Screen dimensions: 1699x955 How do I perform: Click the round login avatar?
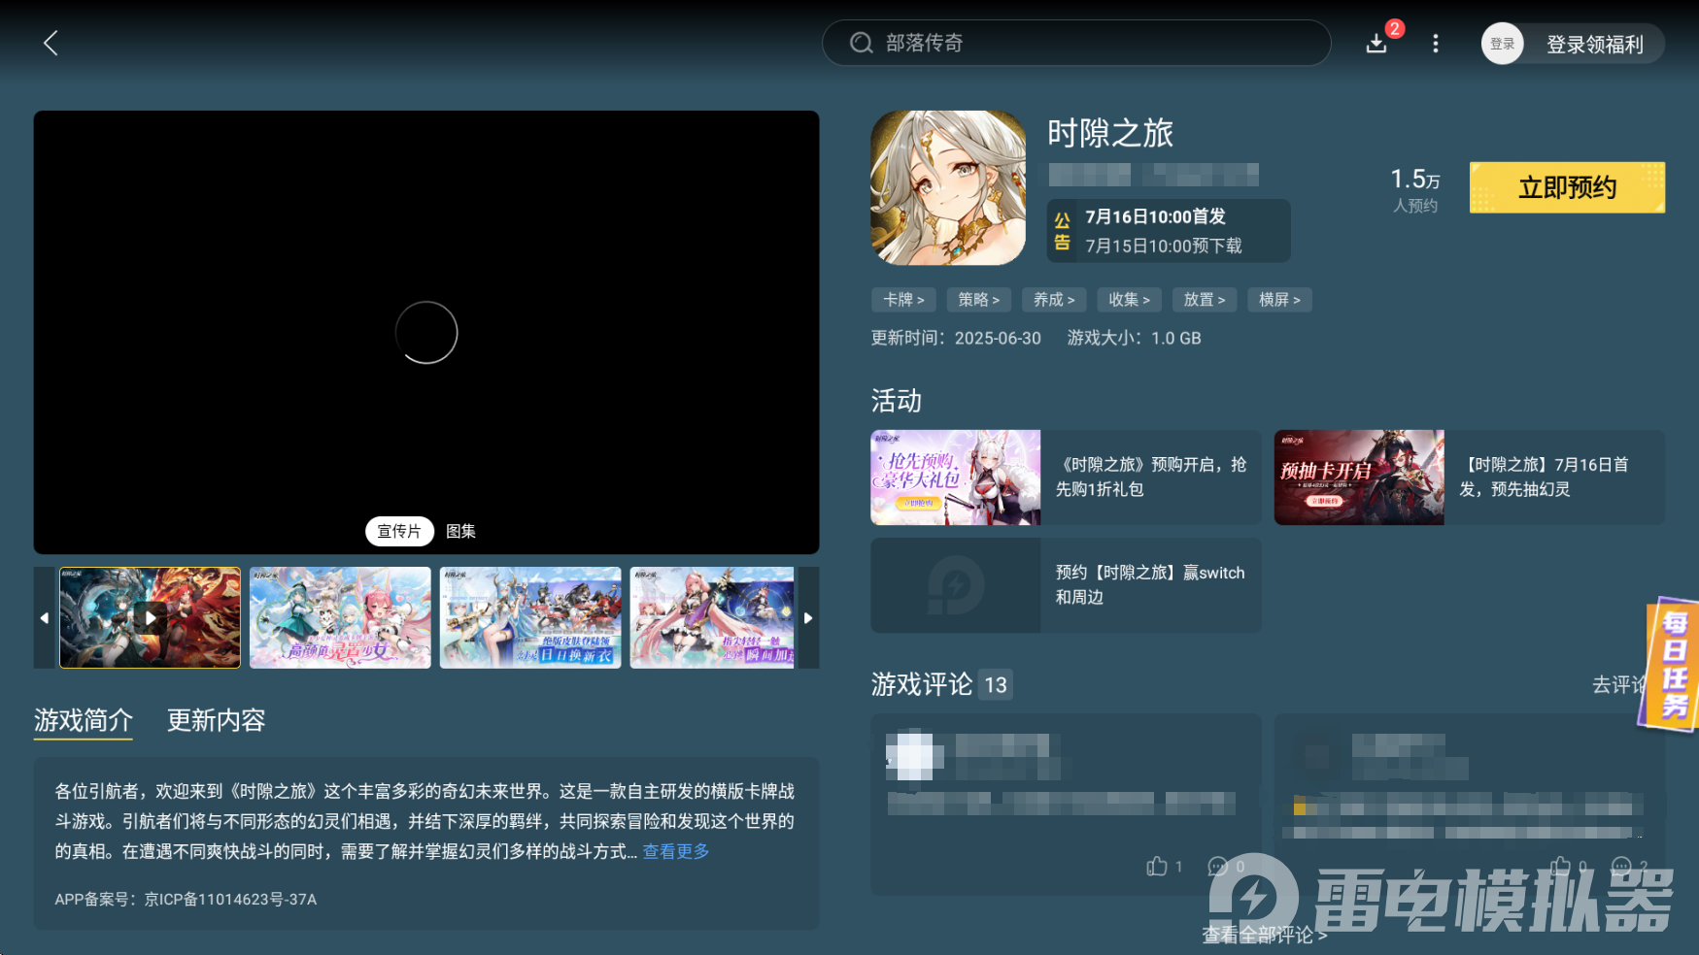tap(1502, 44)
